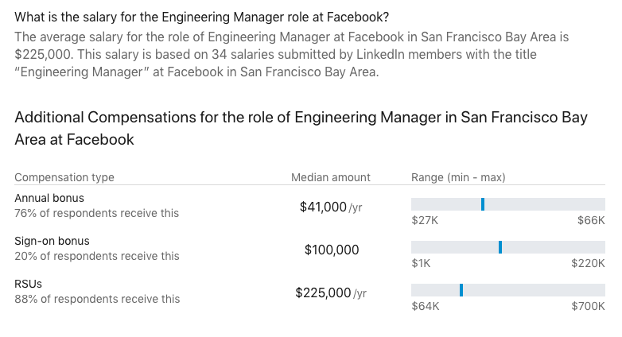
Task: Click the Compensation type column header
Action: [64, 177]
